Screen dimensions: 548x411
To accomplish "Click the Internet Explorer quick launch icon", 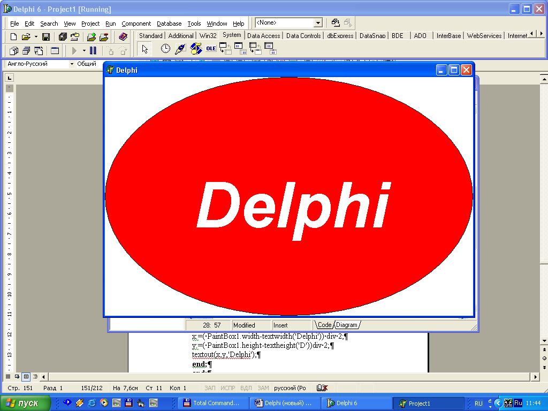I will coord(92,403).
